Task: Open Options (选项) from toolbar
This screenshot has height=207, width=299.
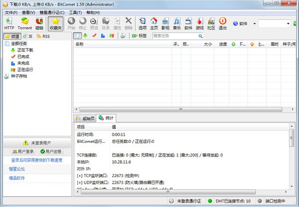Action: pos(143,23)
